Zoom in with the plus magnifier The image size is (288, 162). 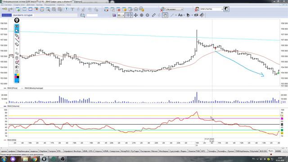click(142, 15)
